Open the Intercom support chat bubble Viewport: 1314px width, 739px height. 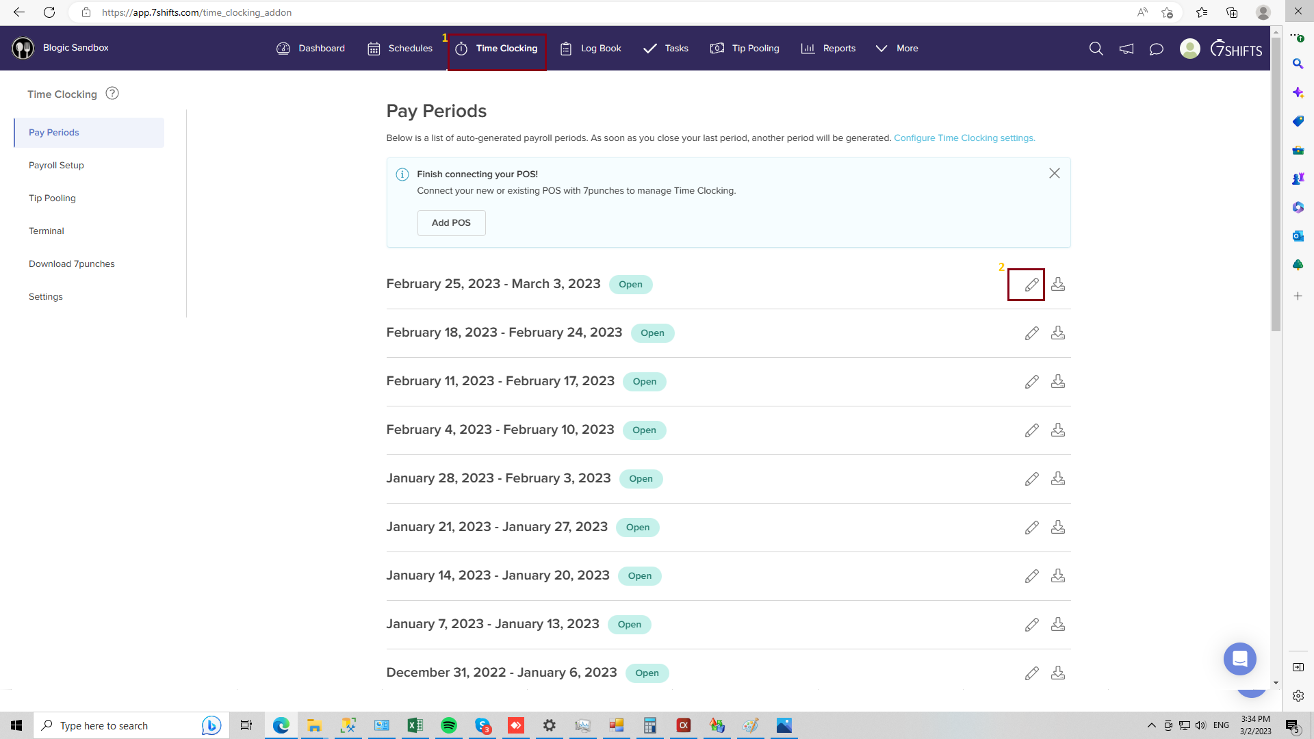(x=1239, y=659)
